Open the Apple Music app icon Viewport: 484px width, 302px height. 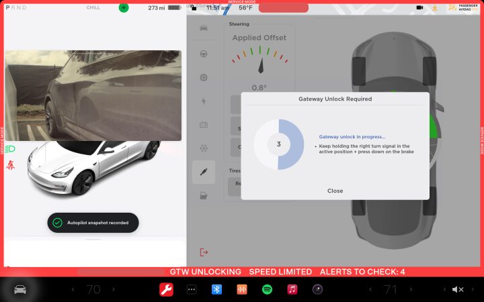[x=292, y=289]
